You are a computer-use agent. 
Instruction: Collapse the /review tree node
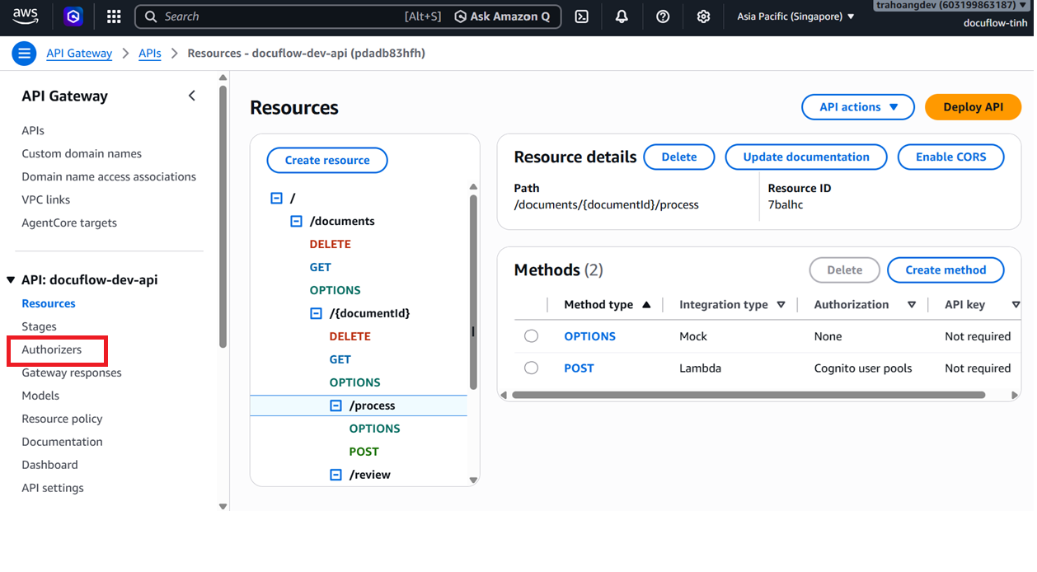335,476
